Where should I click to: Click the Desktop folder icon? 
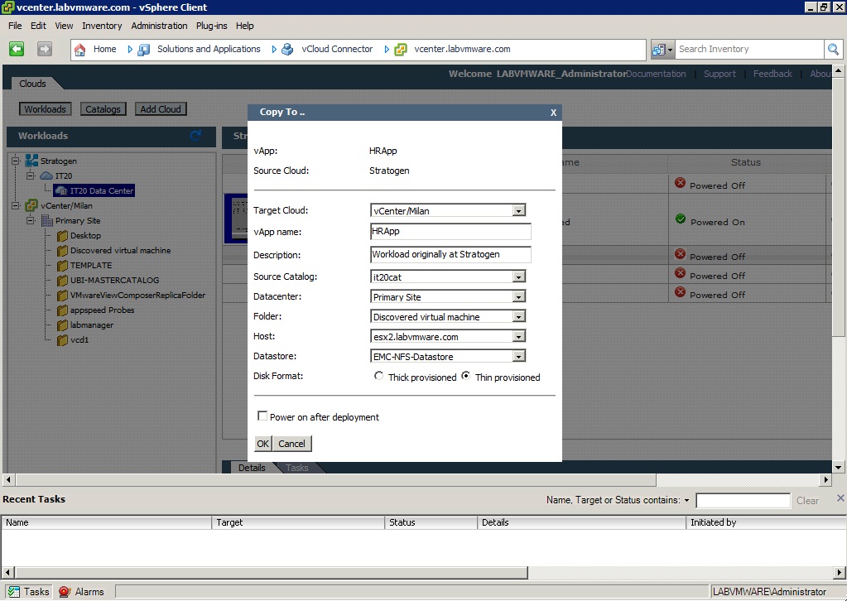point(62,235)
